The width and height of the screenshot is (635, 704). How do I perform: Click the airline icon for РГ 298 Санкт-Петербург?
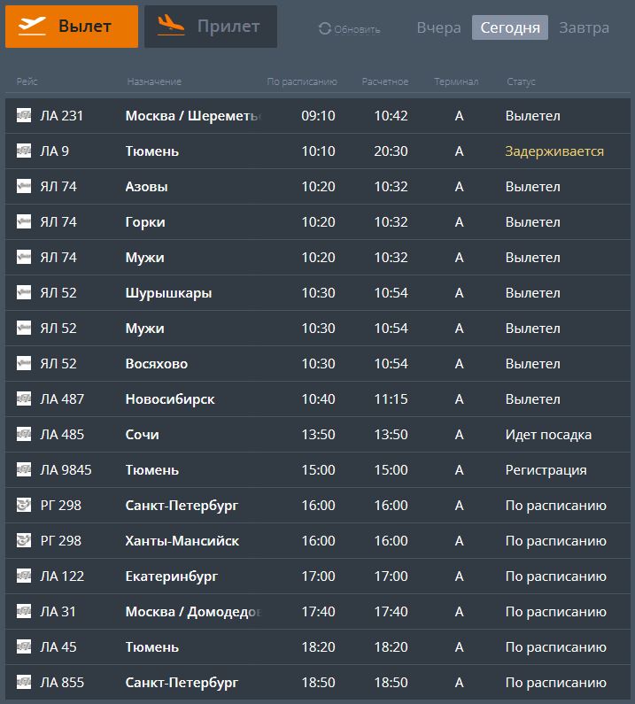[24, 505]
